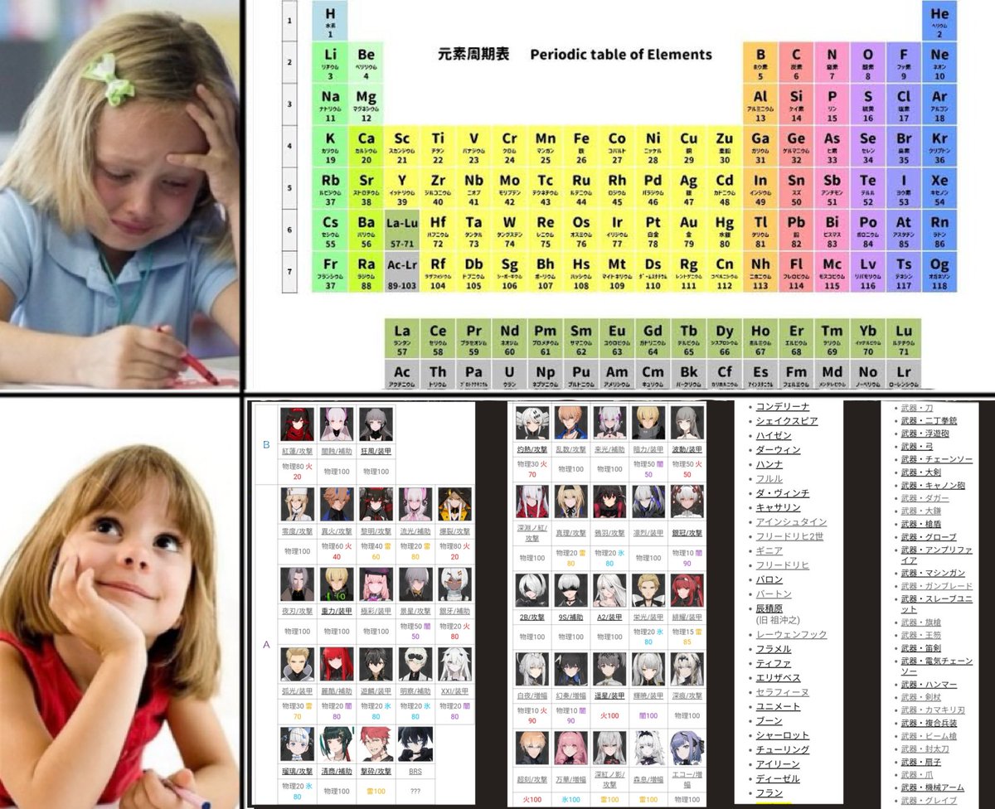Click the 辰積原 link

click(771, 608)
